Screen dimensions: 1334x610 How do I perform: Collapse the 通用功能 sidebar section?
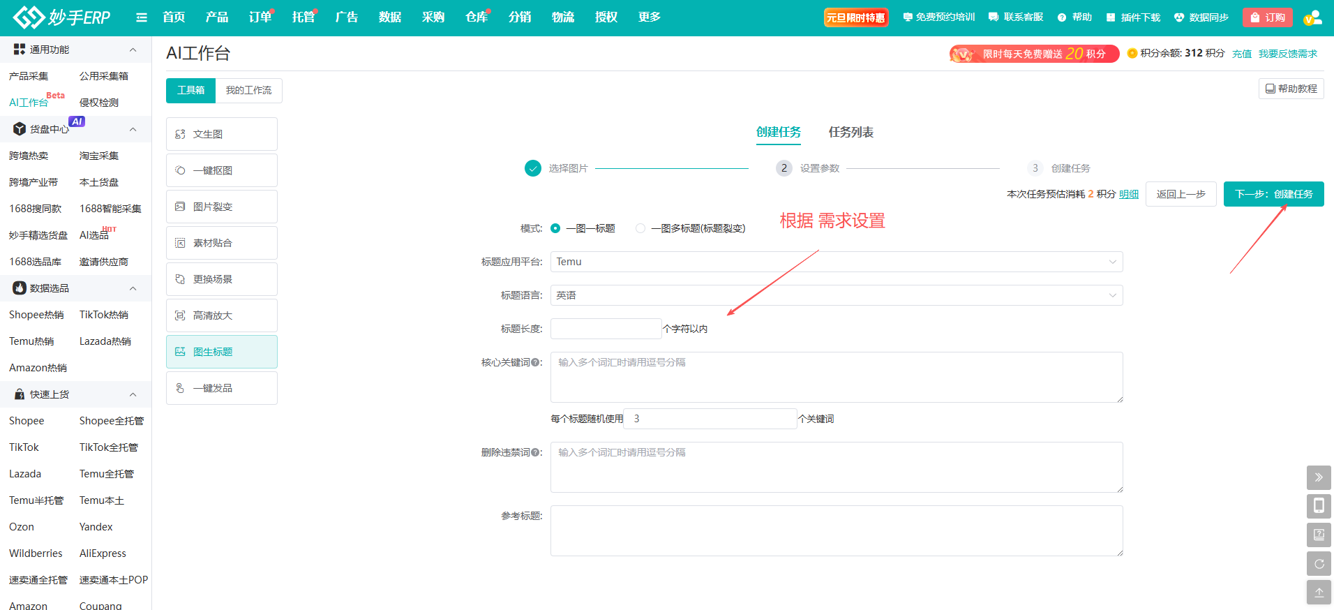(x=133, y=50)
